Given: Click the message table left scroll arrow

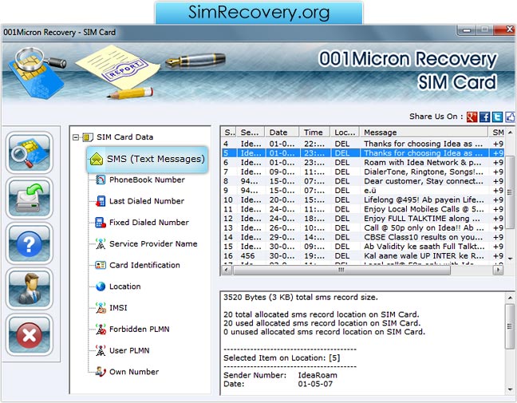Looking at the screenshot, I should tap(227, 270).
